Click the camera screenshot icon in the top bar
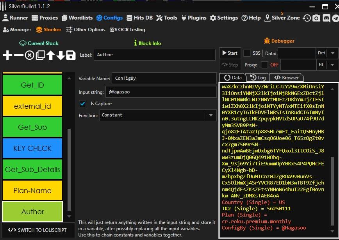 (x=316, y=18)
